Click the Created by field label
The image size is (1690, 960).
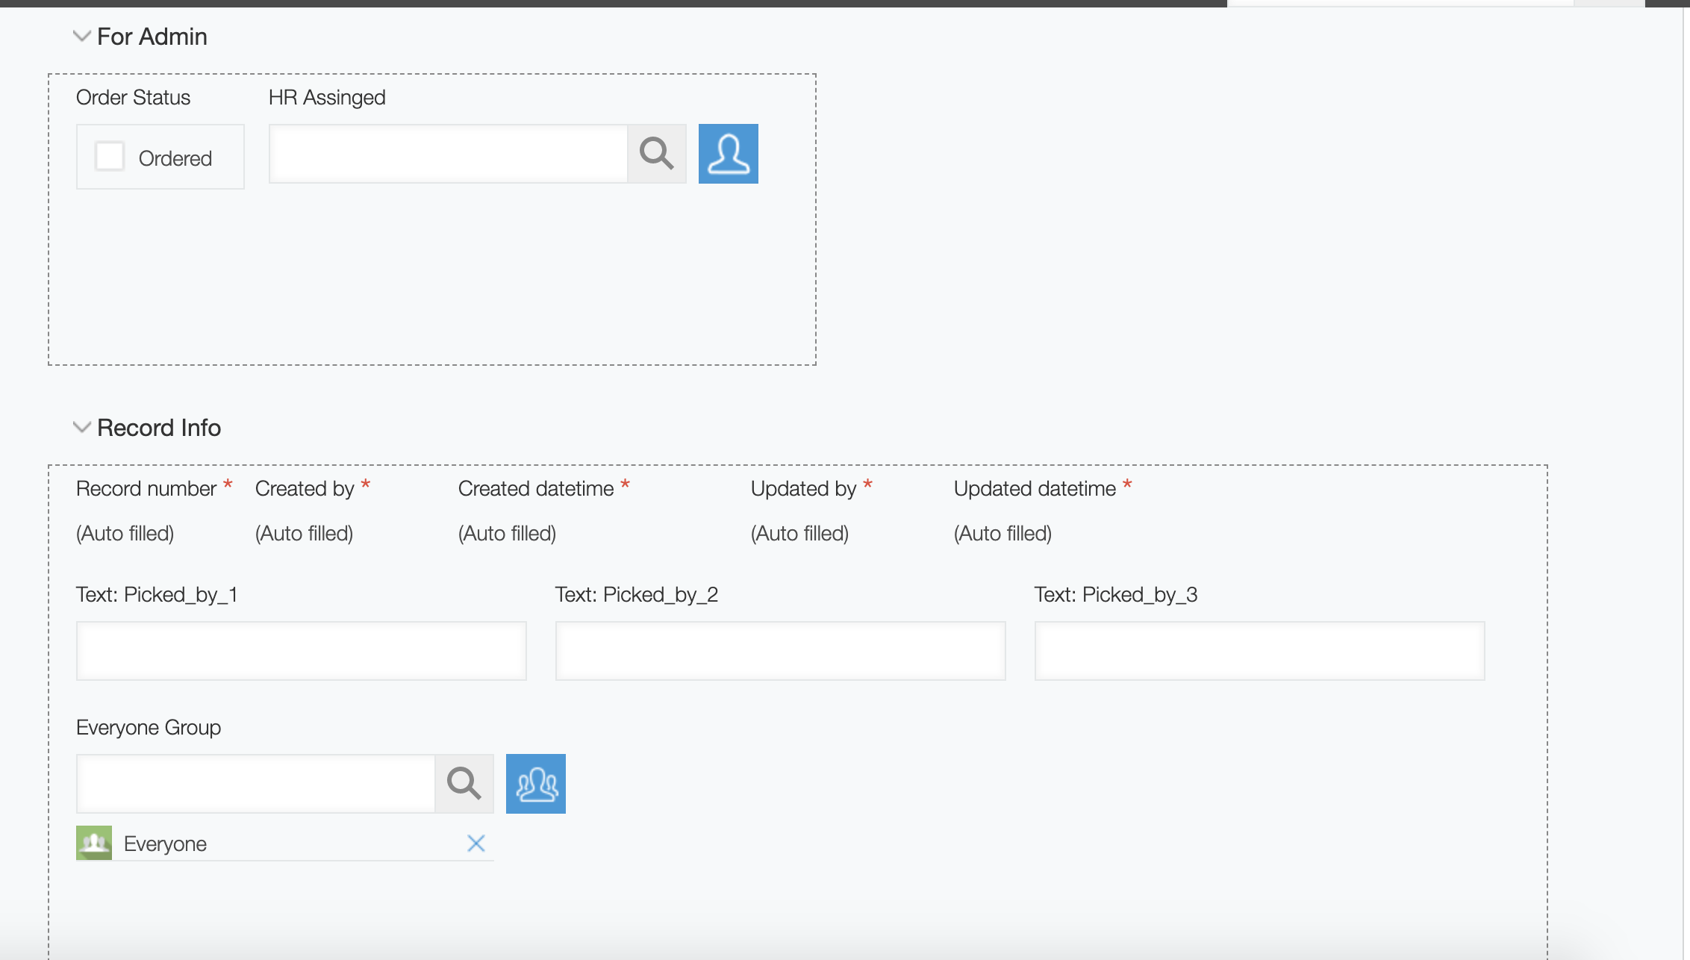(304, 488)
